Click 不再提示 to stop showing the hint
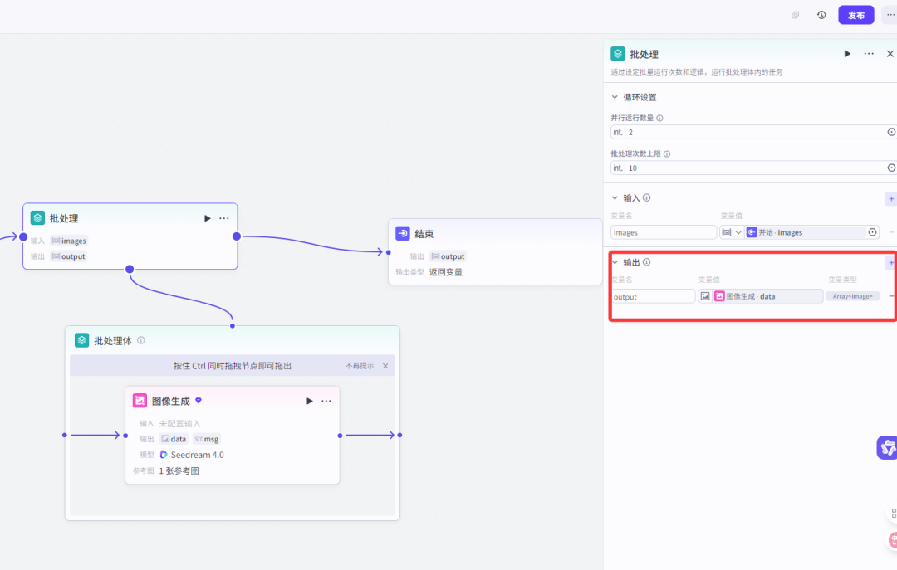 (360, 366)
